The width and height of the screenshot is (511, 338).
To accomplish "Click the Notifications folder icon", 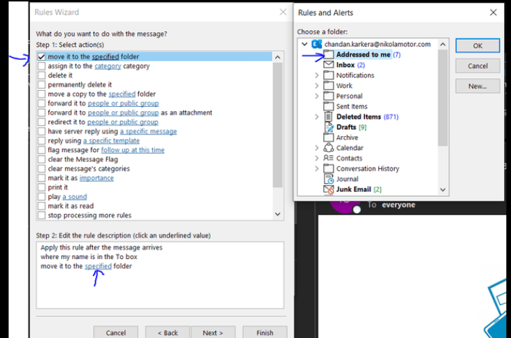I will [x=329, y=75].
